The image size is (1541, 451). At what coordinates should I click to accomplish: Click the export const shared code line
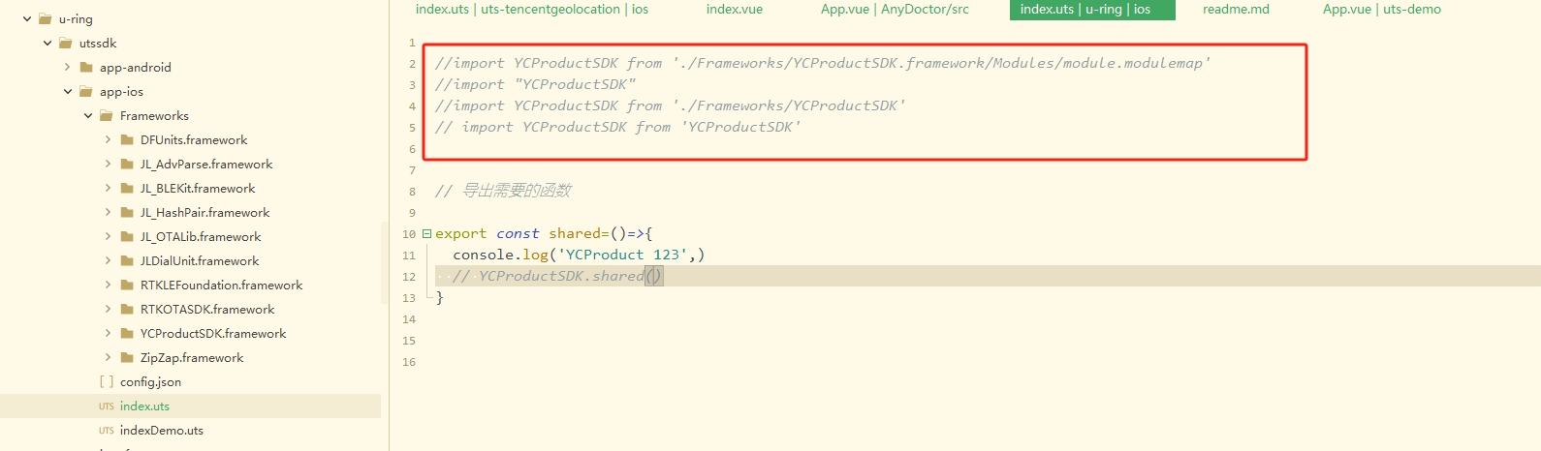tap(544, 233)
